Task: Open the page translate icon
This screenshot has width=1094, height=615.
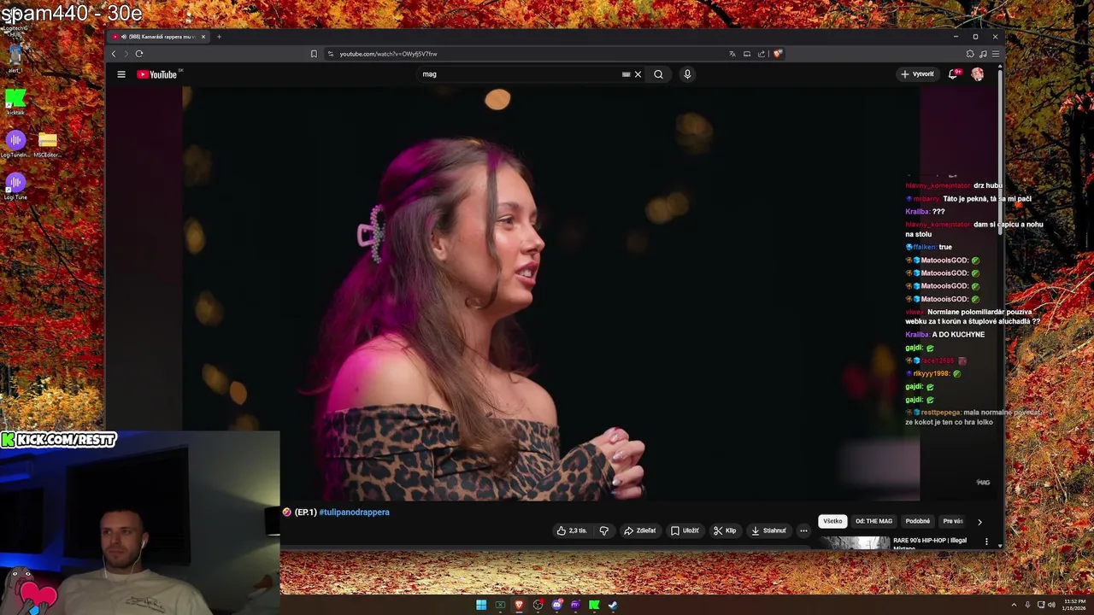Action: tap(732, 54)
